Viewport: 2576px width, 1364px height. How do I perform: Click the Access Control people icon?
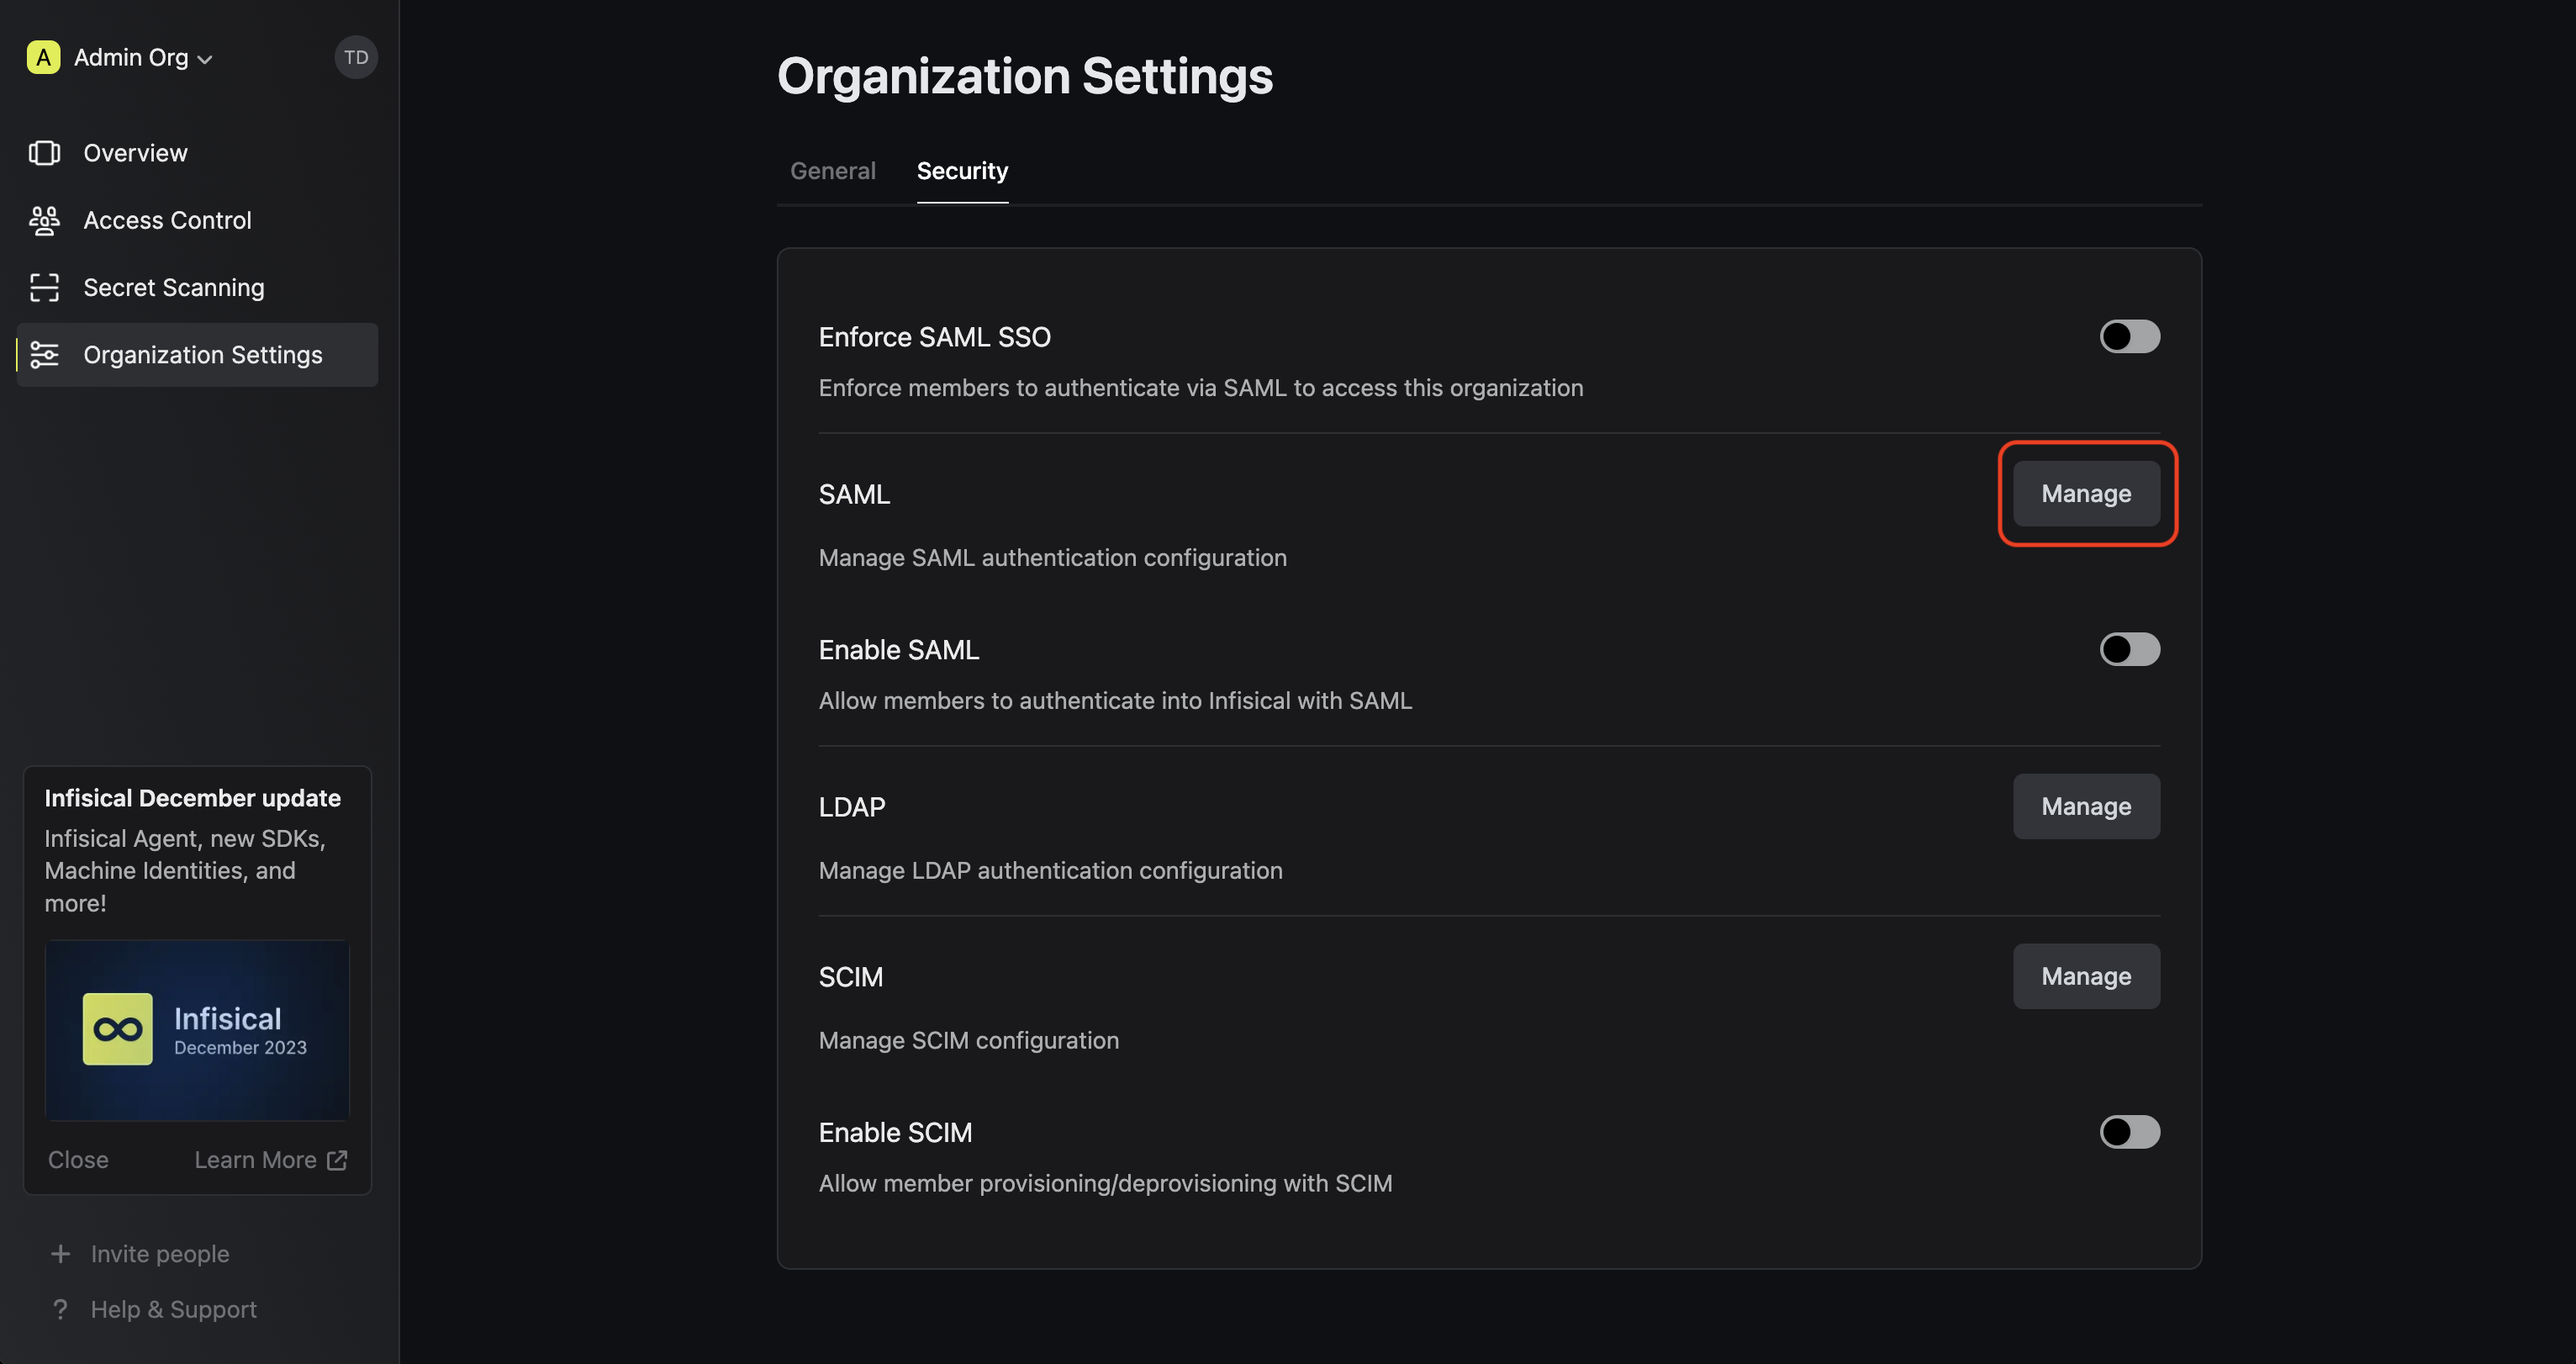click(x=44, y=220)
